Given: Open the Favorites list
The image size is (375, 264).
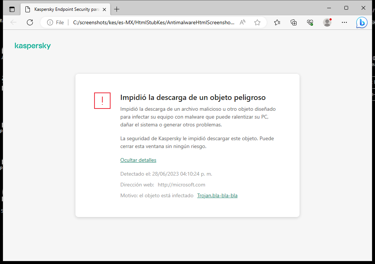Looking at the screenshot, I should point(277,22).
